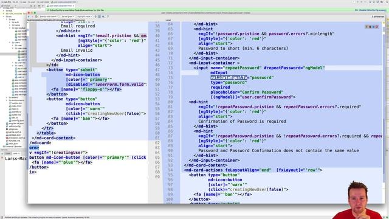Select README.md in project tree
Screen dimensions: 389x219
tap(13, 141)
